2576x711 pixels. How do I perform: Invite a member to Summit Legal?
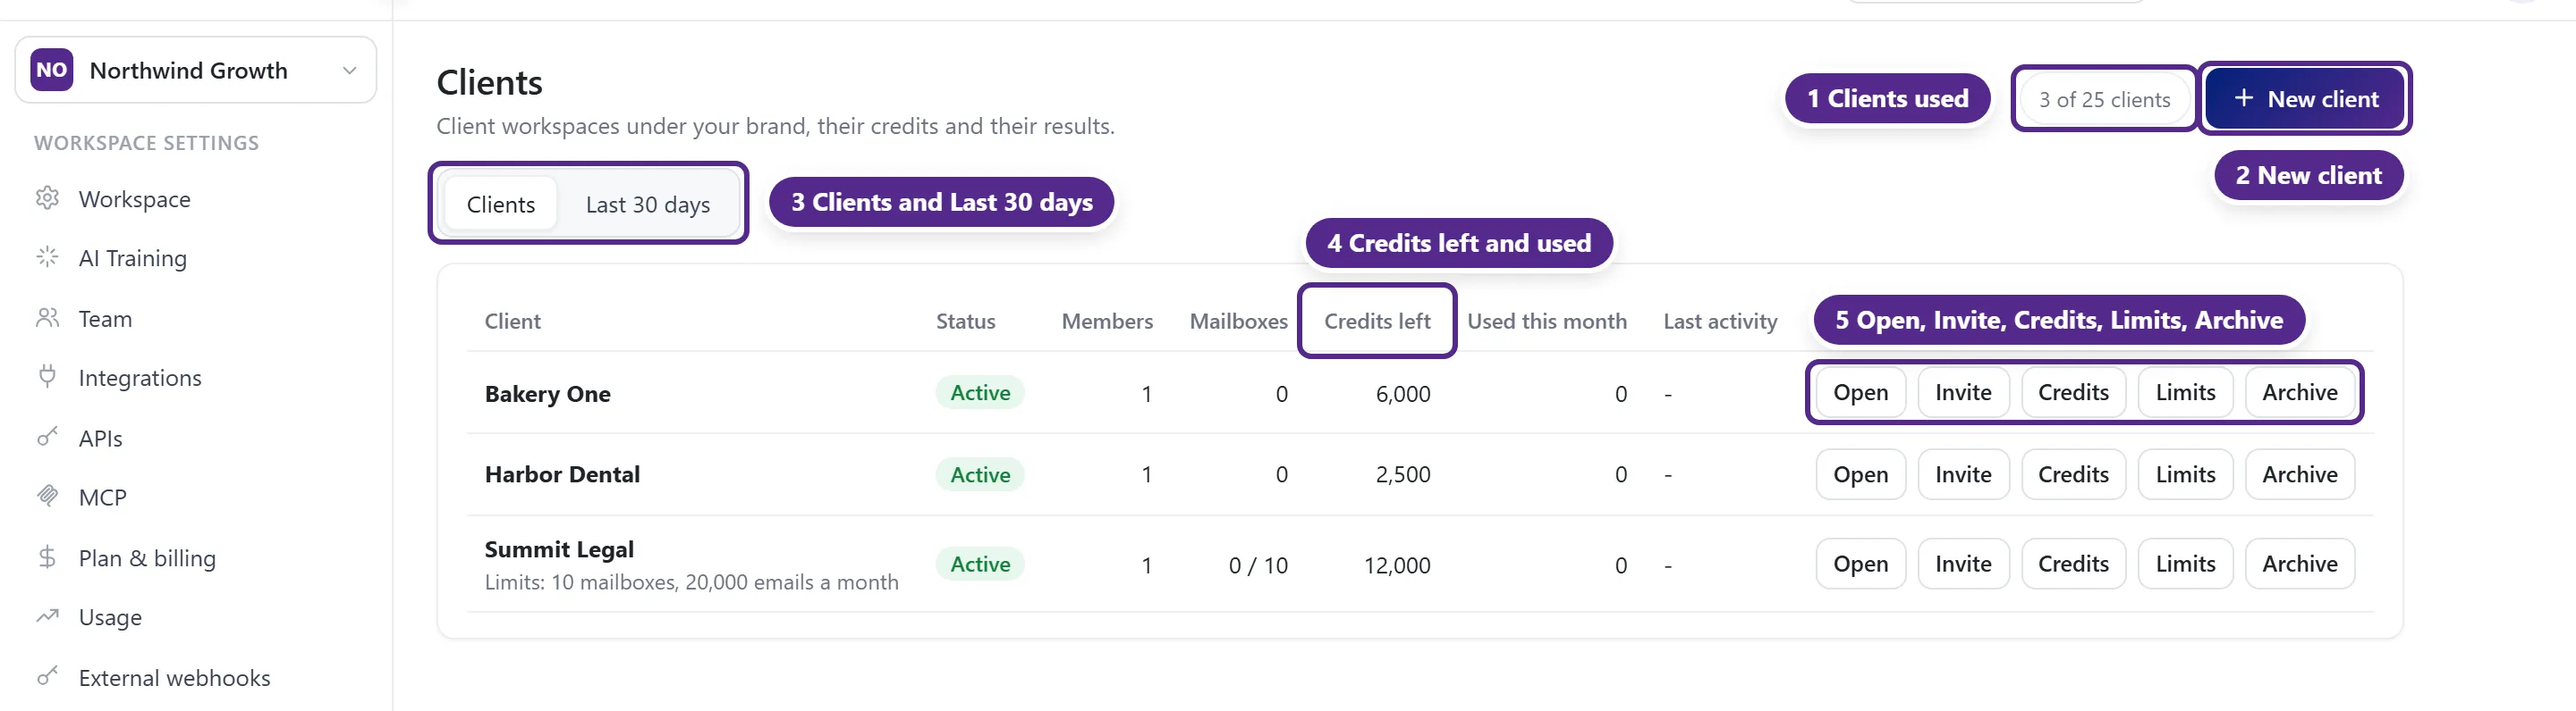click(1963, 564)
